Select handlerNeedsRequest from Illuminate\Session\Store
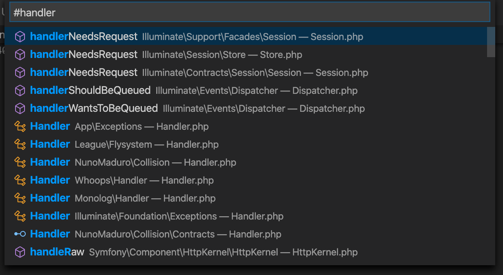This screenshot has height=275, width=503. coord(246,55)
